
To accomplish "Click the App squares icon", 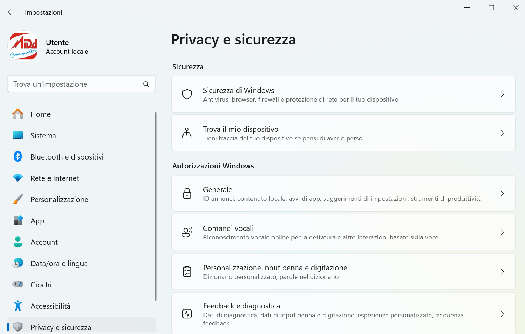I will click(18, 221).
